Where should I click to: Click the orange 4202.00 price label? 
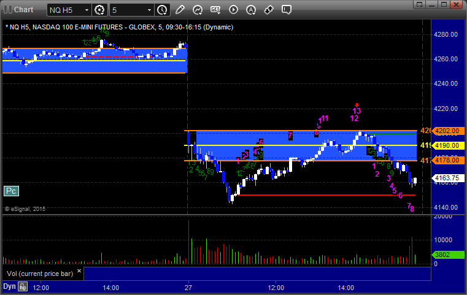[x=448, y=131]
